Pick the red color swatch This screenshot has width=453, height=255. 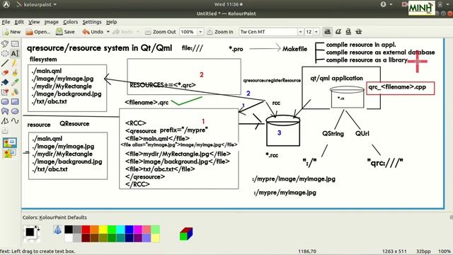[x=86, y=229]
